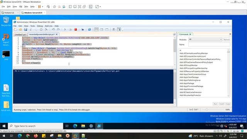Enter VMware full screen mode icon
This screenshot has width=247, height=139.
pyautogui.click(x=80, y=7)
